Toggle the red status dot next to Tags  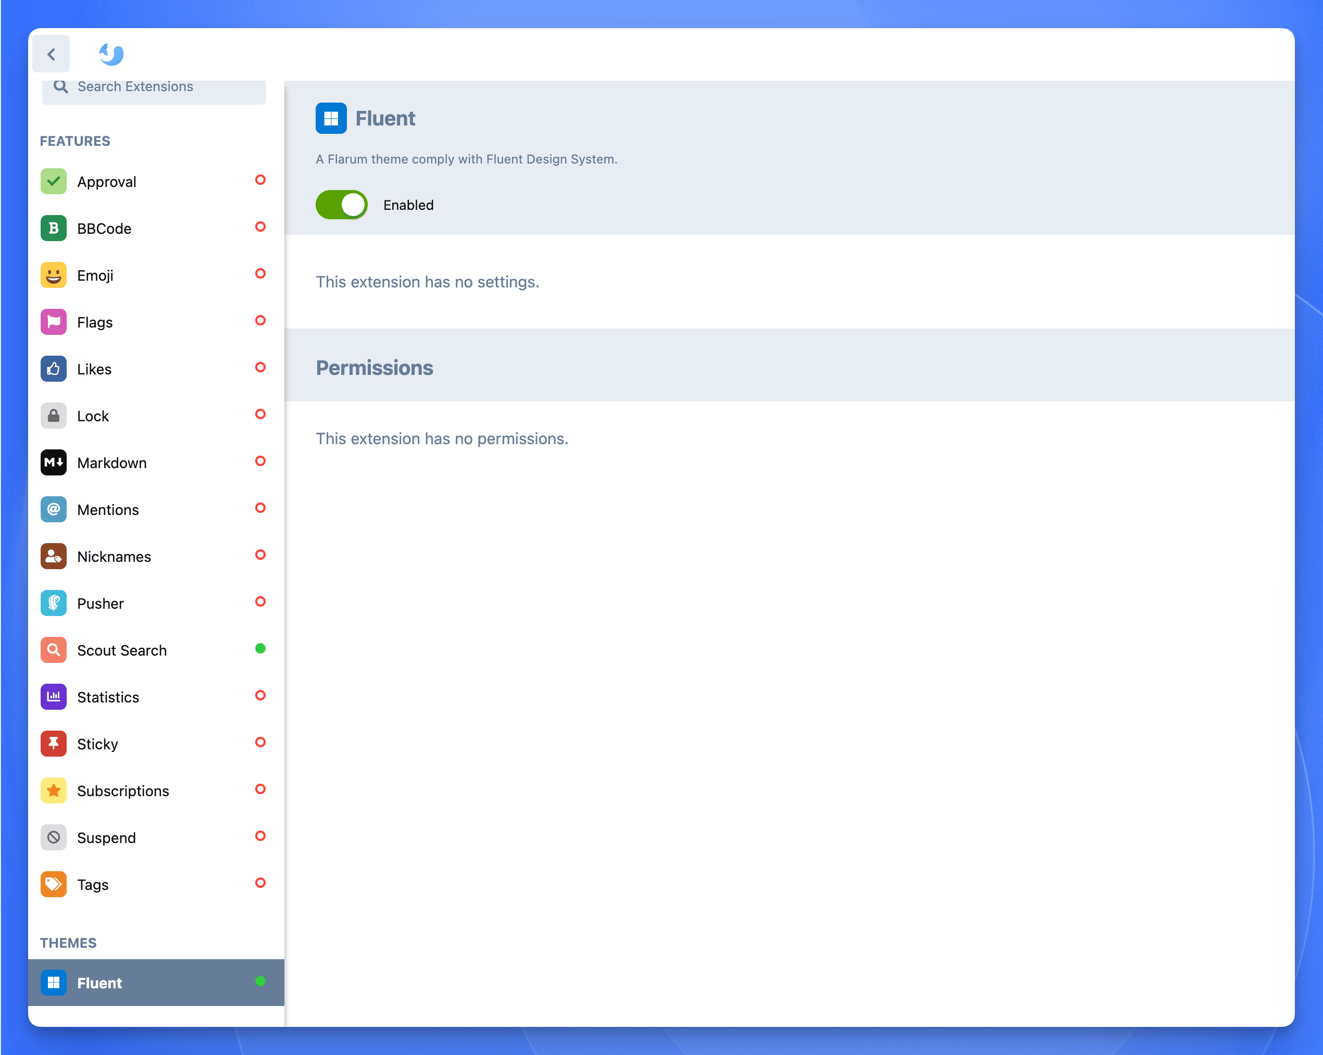click(261, 883)
